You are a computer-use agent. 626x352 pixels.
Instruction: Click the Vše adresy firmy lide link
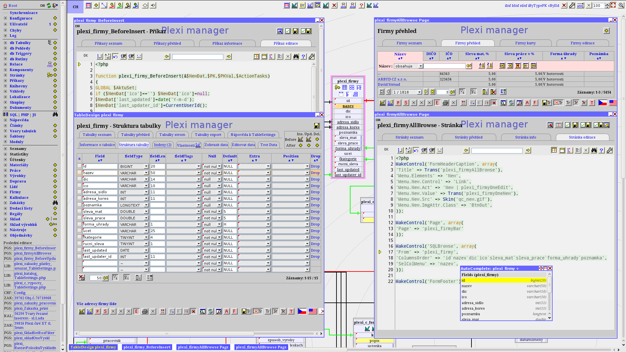(97, 304)
